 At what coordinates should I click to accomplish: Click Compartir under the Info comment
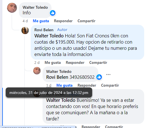[x=86, y=21]
